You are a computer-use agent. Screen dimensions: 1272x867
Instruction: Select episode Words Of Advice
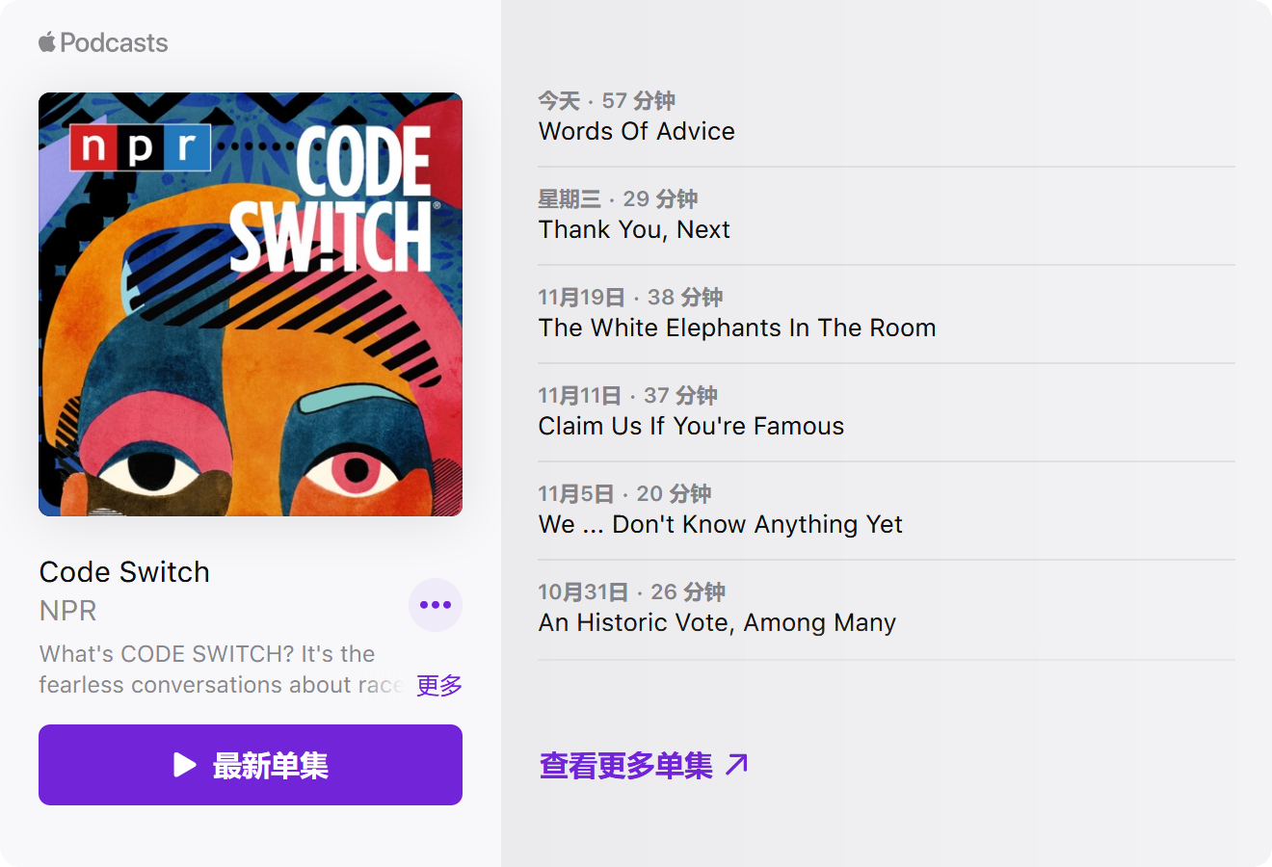(637, 131)
